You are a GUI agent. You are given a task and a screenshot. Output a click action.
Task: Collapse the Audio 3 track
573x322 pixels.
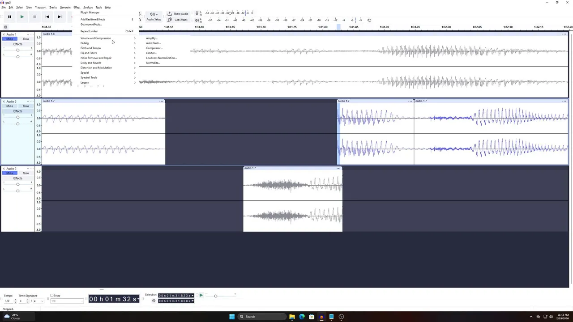[28, 169]
